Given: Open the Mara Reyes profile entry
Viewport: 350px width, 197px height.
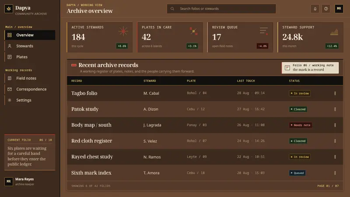Looking at the screenshot, I should click(x=30, y=181).
